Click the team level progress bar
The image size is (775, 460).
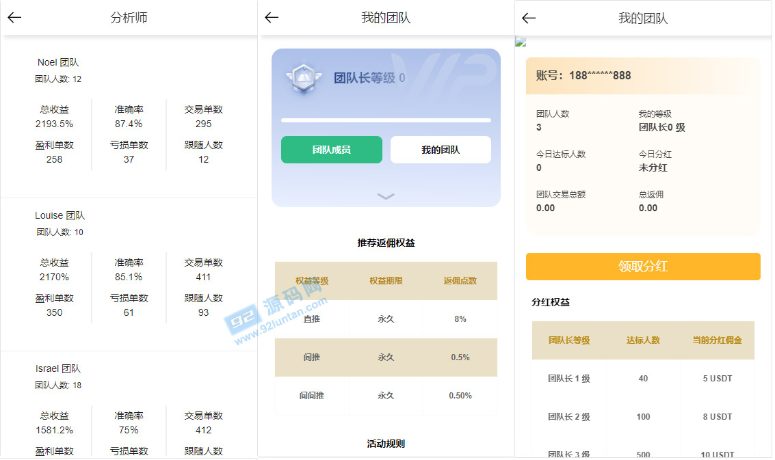386,120
